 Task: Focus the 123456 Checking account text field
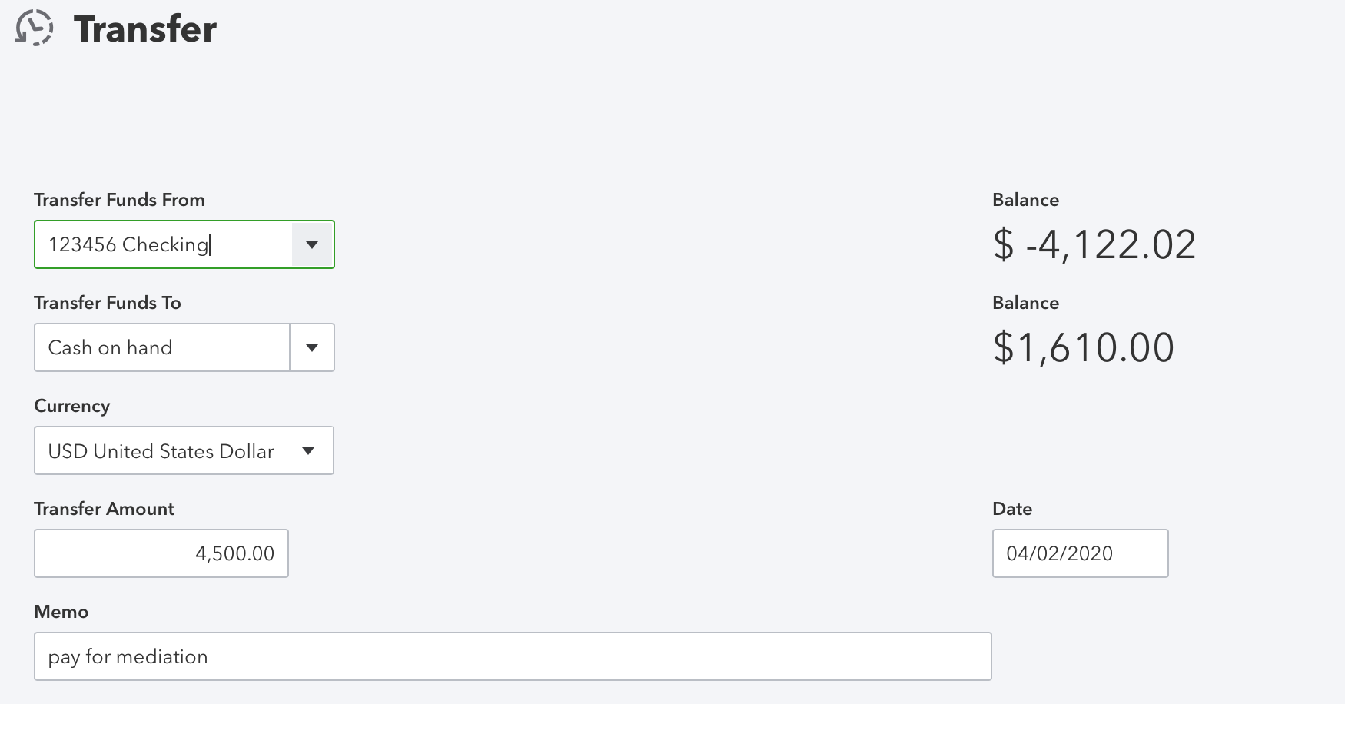164,244
